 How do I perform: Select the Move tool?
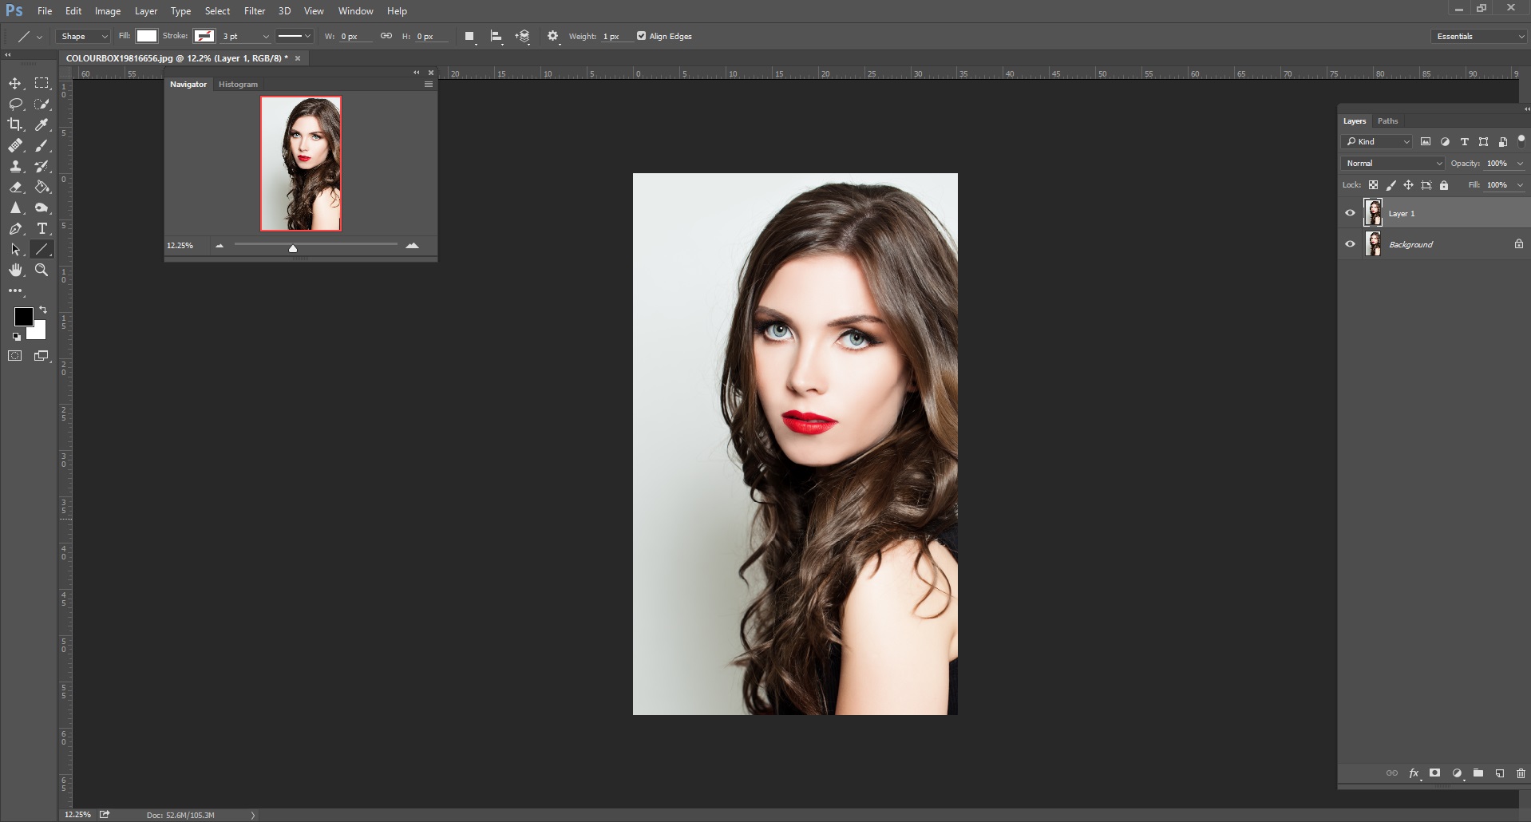point(15,84)
